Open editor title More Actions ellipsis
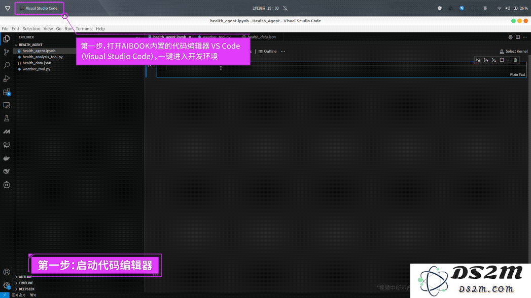The width and height of the screenshot is (531, 298). [525, 37]
